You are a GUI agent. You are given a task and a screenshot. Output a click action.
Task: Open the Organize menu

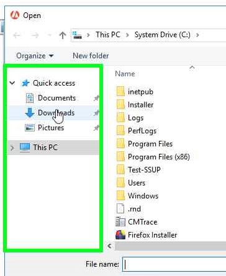pyautogui.click(x=35, y=56)
